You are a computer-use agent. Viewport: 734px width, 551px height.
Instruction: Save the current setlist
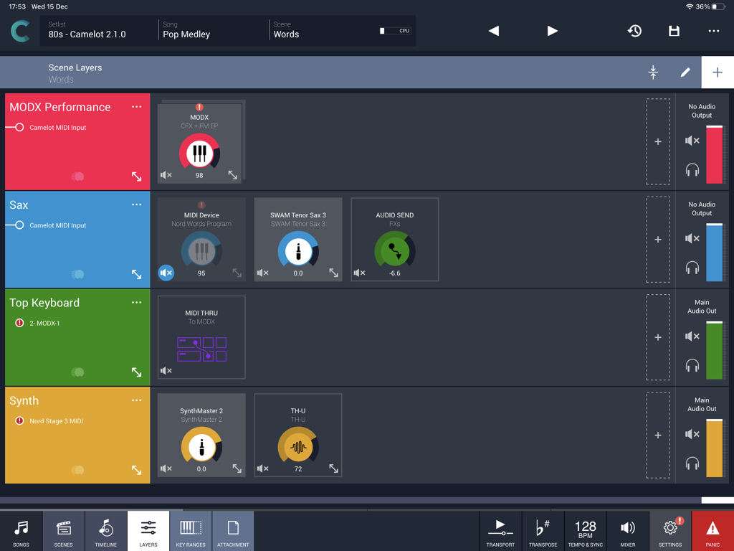click(x=673, y=31)
